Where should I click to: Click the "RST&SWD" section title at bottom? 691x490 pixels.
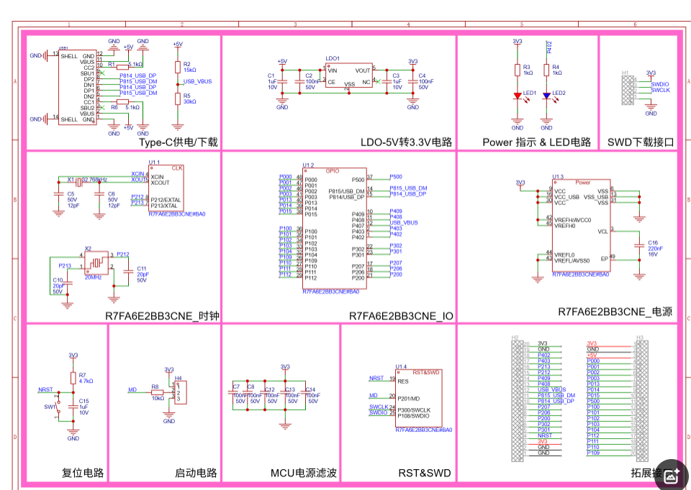point(425,473)
